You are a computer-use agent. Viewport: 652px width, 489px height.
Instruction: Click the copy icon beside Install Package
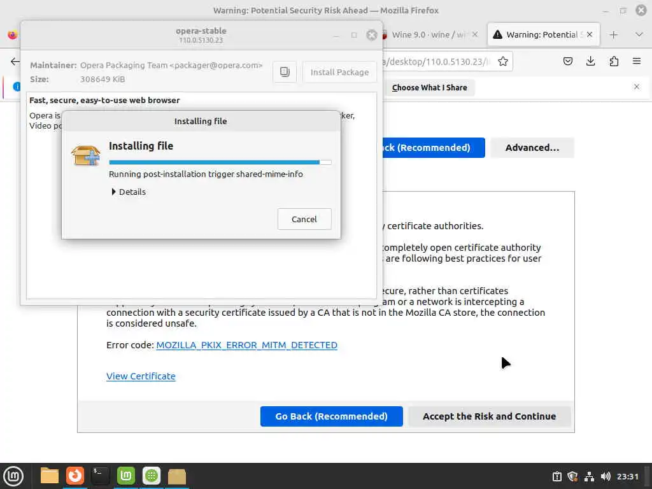(285, 72)
